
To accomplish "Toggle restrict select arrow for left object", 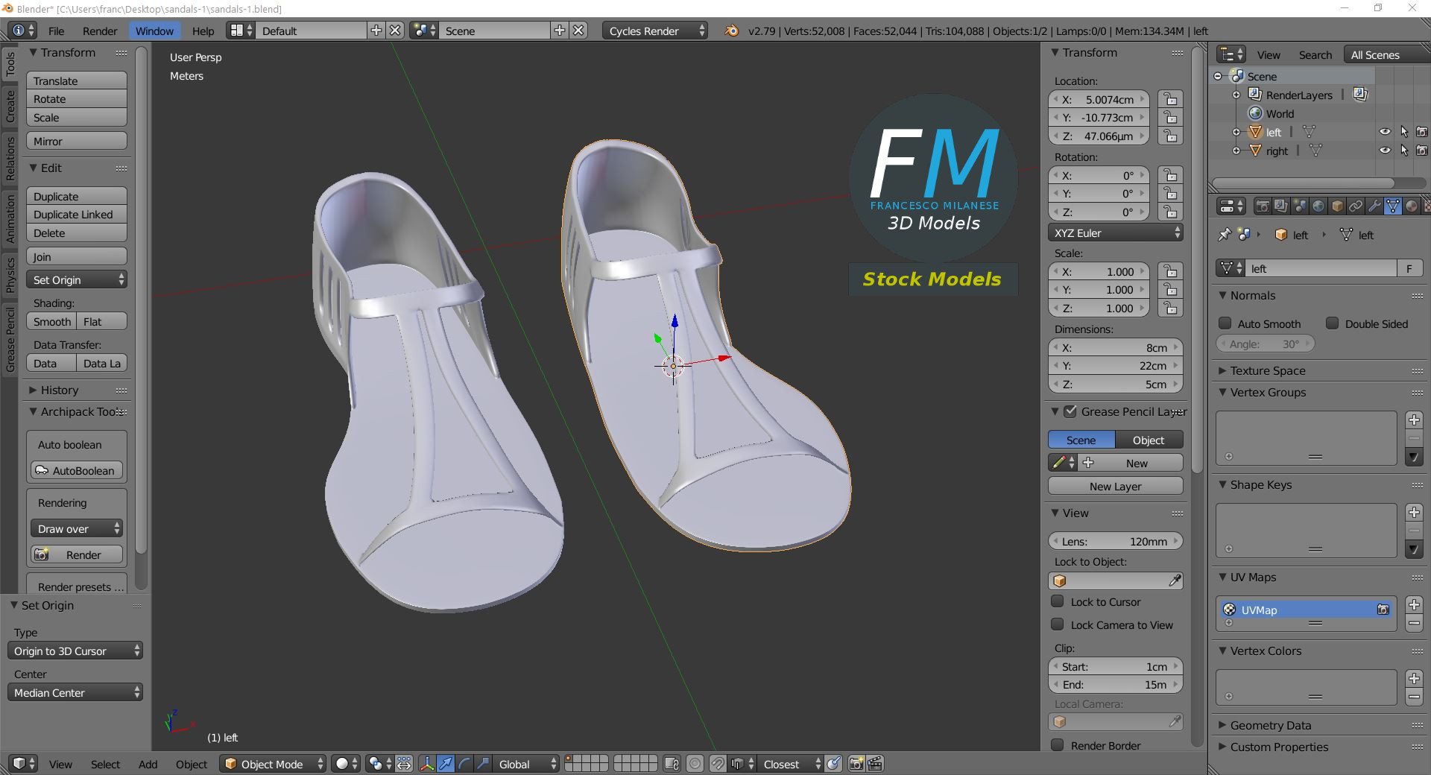I will (1404, 132).
